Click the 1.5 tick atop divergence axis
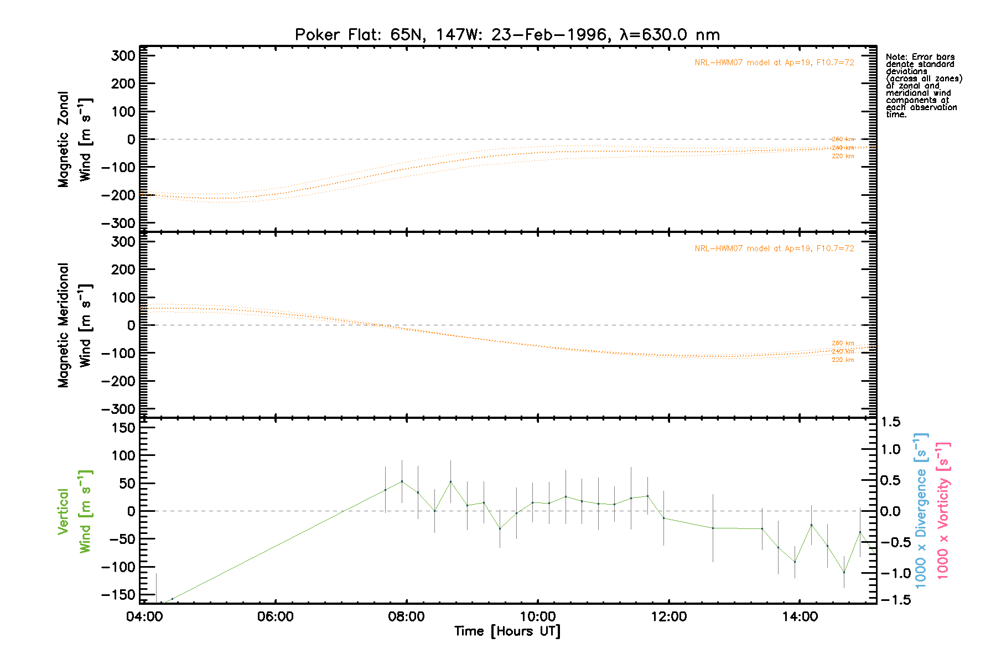The width and height of the screenshot is (996, 664). coord(890,422)
